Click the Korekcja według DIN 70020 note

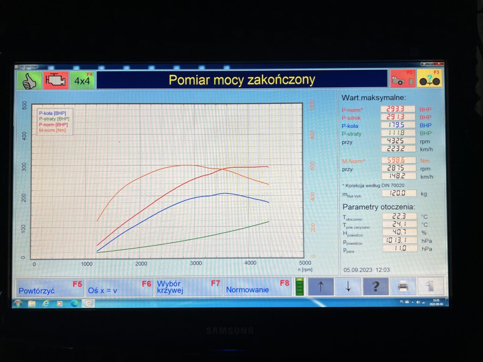(x=372, y=185)
